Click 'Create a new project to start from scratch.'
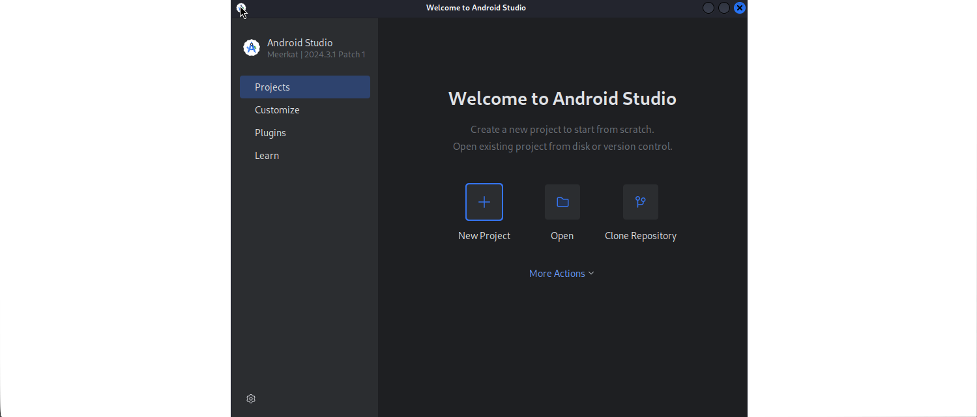The height and width of the screenshot is (417, 977). click(x=562, y=130)
